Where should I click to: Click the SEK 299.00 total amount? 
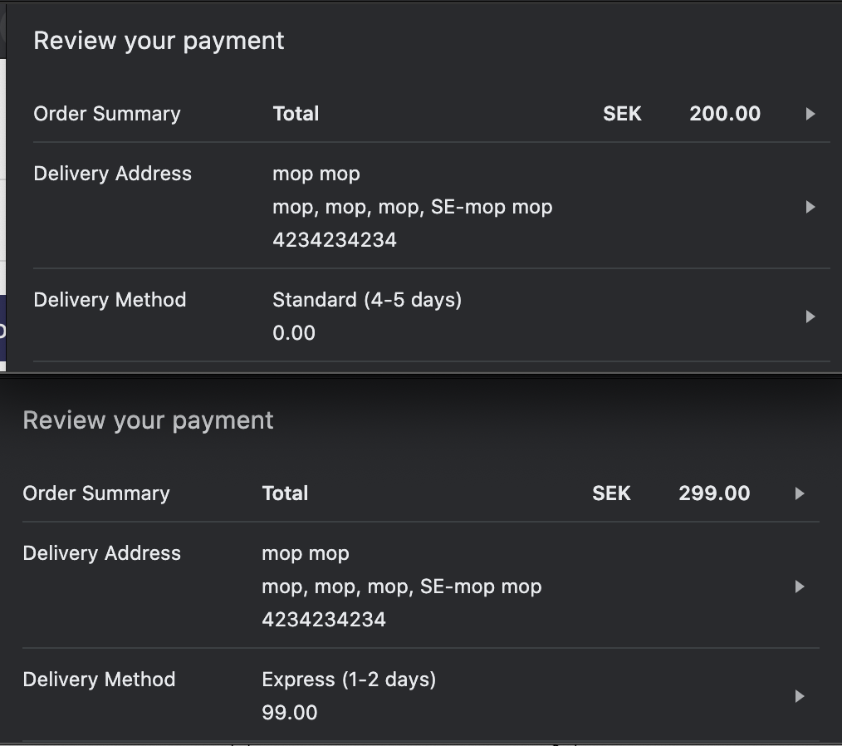click(713, 493)
